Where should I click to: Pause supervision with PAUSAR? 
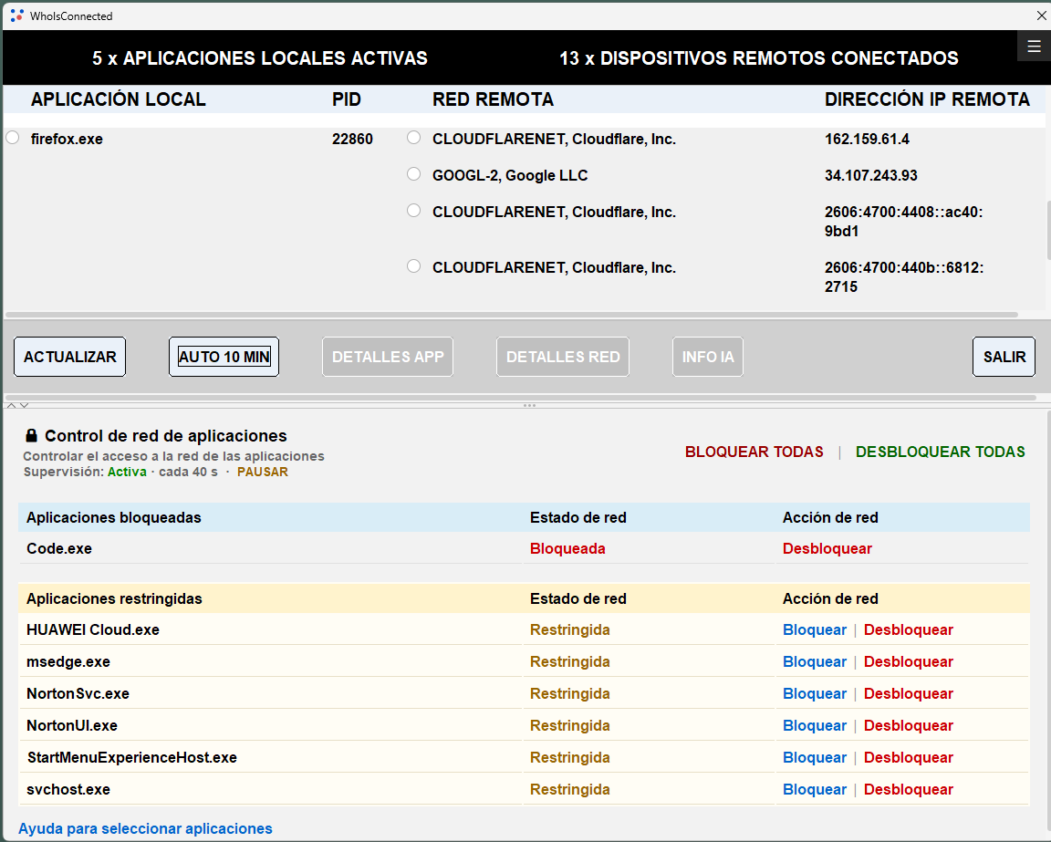pyautogui.click(x=263, y=472)
